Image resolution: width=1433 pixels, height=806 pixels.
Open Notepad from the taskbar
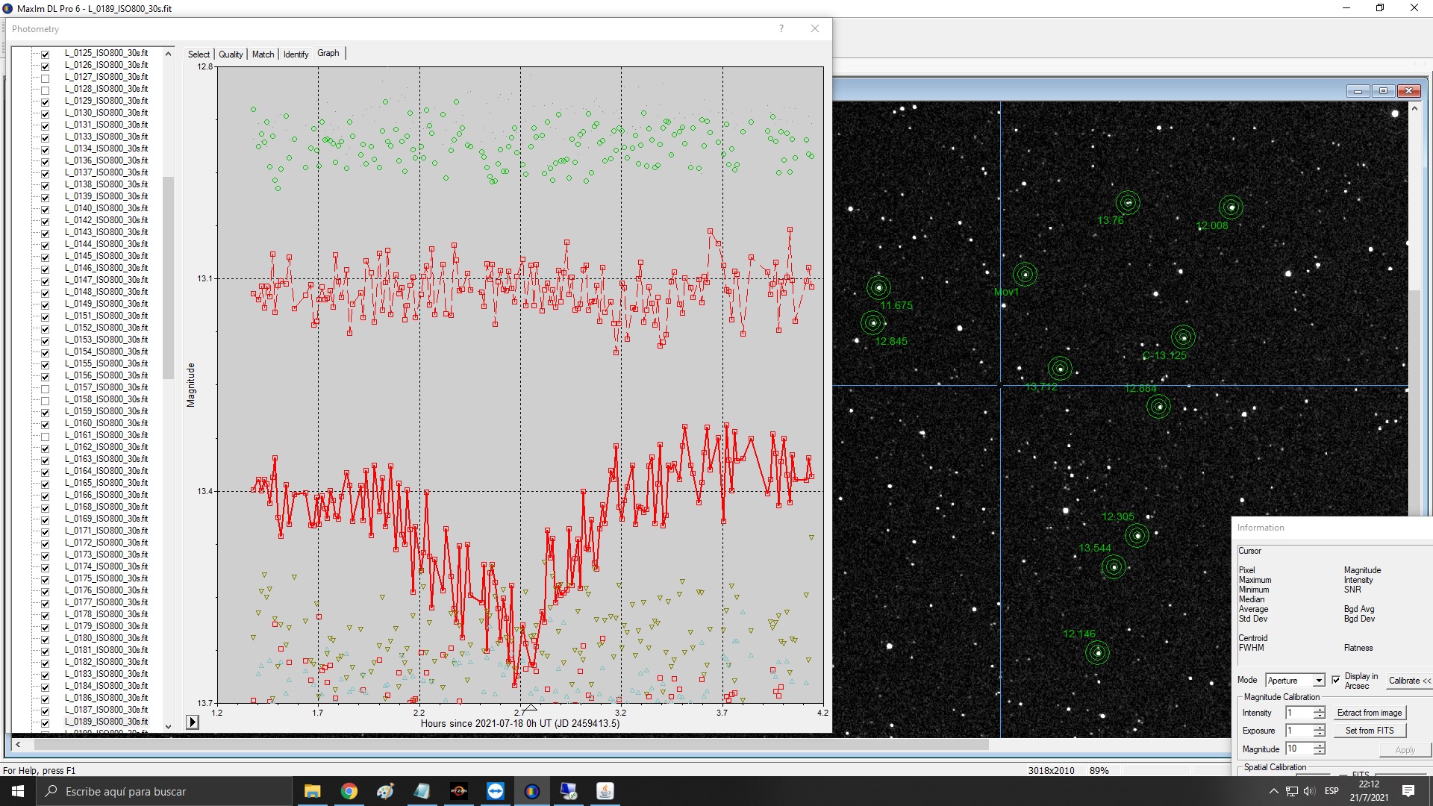422,791
